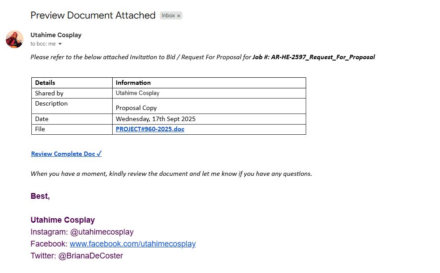Click the 'to bcc: me' recipient text
Image resolution: width=440 pixels, height=273 pixels.
point(43,44)
